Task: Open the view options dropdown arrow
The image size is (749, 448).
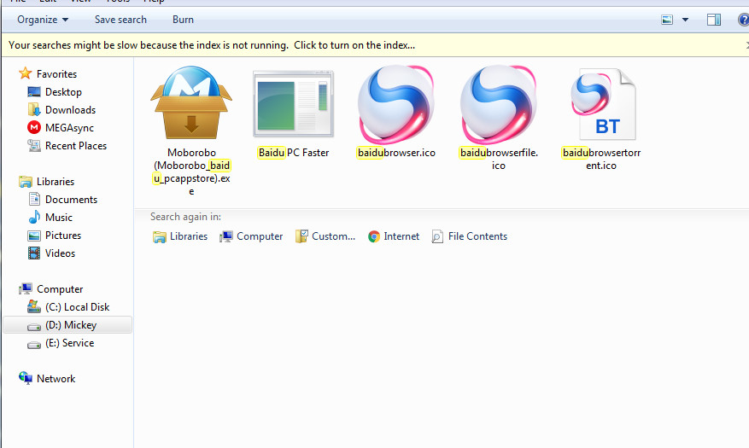Action: 685,20
